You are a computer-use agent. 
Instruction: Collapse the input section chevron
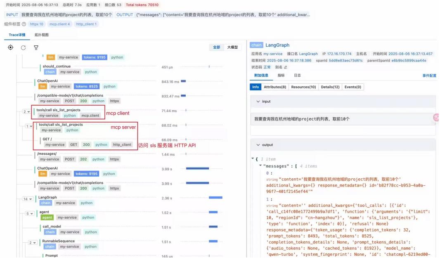[x=258, y=102]
